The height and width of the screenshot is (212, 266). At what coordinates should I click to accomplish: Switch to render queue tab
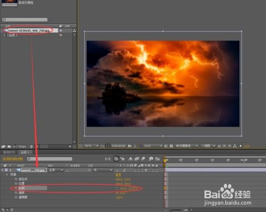coord(9,153)
